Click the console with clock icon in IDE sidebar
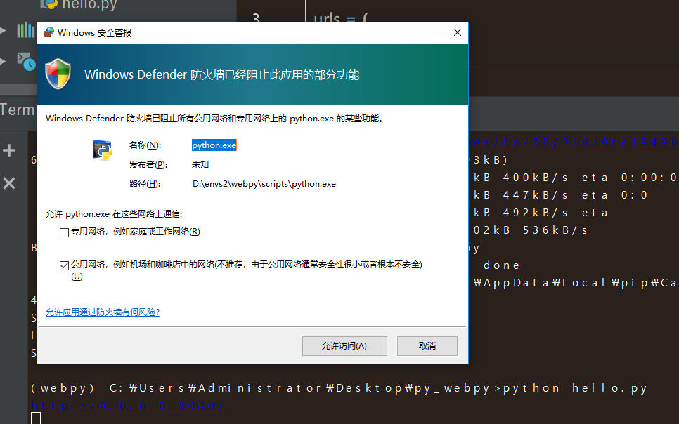Screen dimensions: 679x424 [x=26, y=62]
